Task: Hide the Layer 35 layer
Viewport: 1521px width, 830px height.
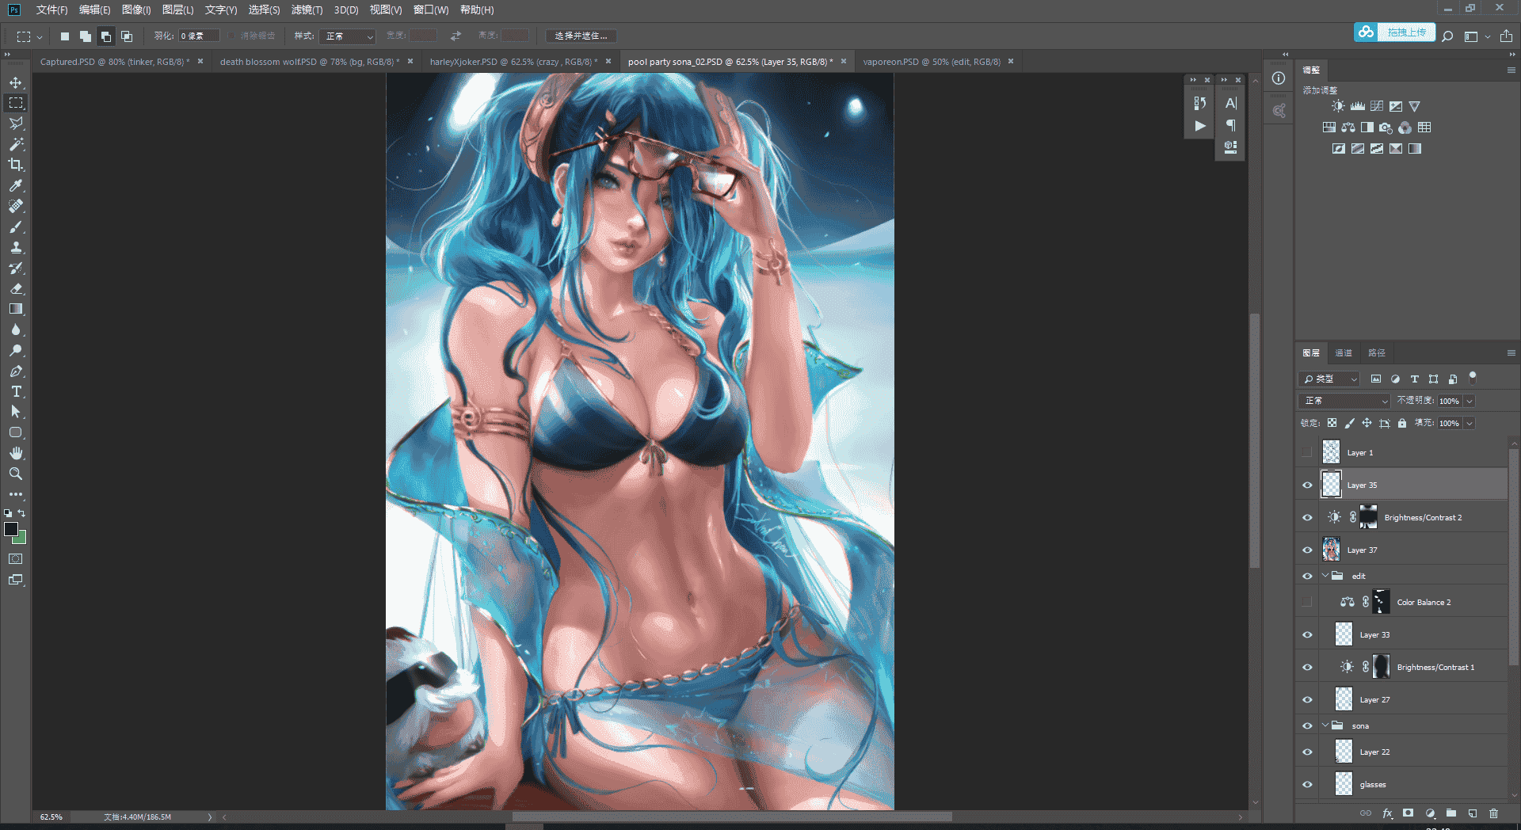Action: click(1307, 485)
